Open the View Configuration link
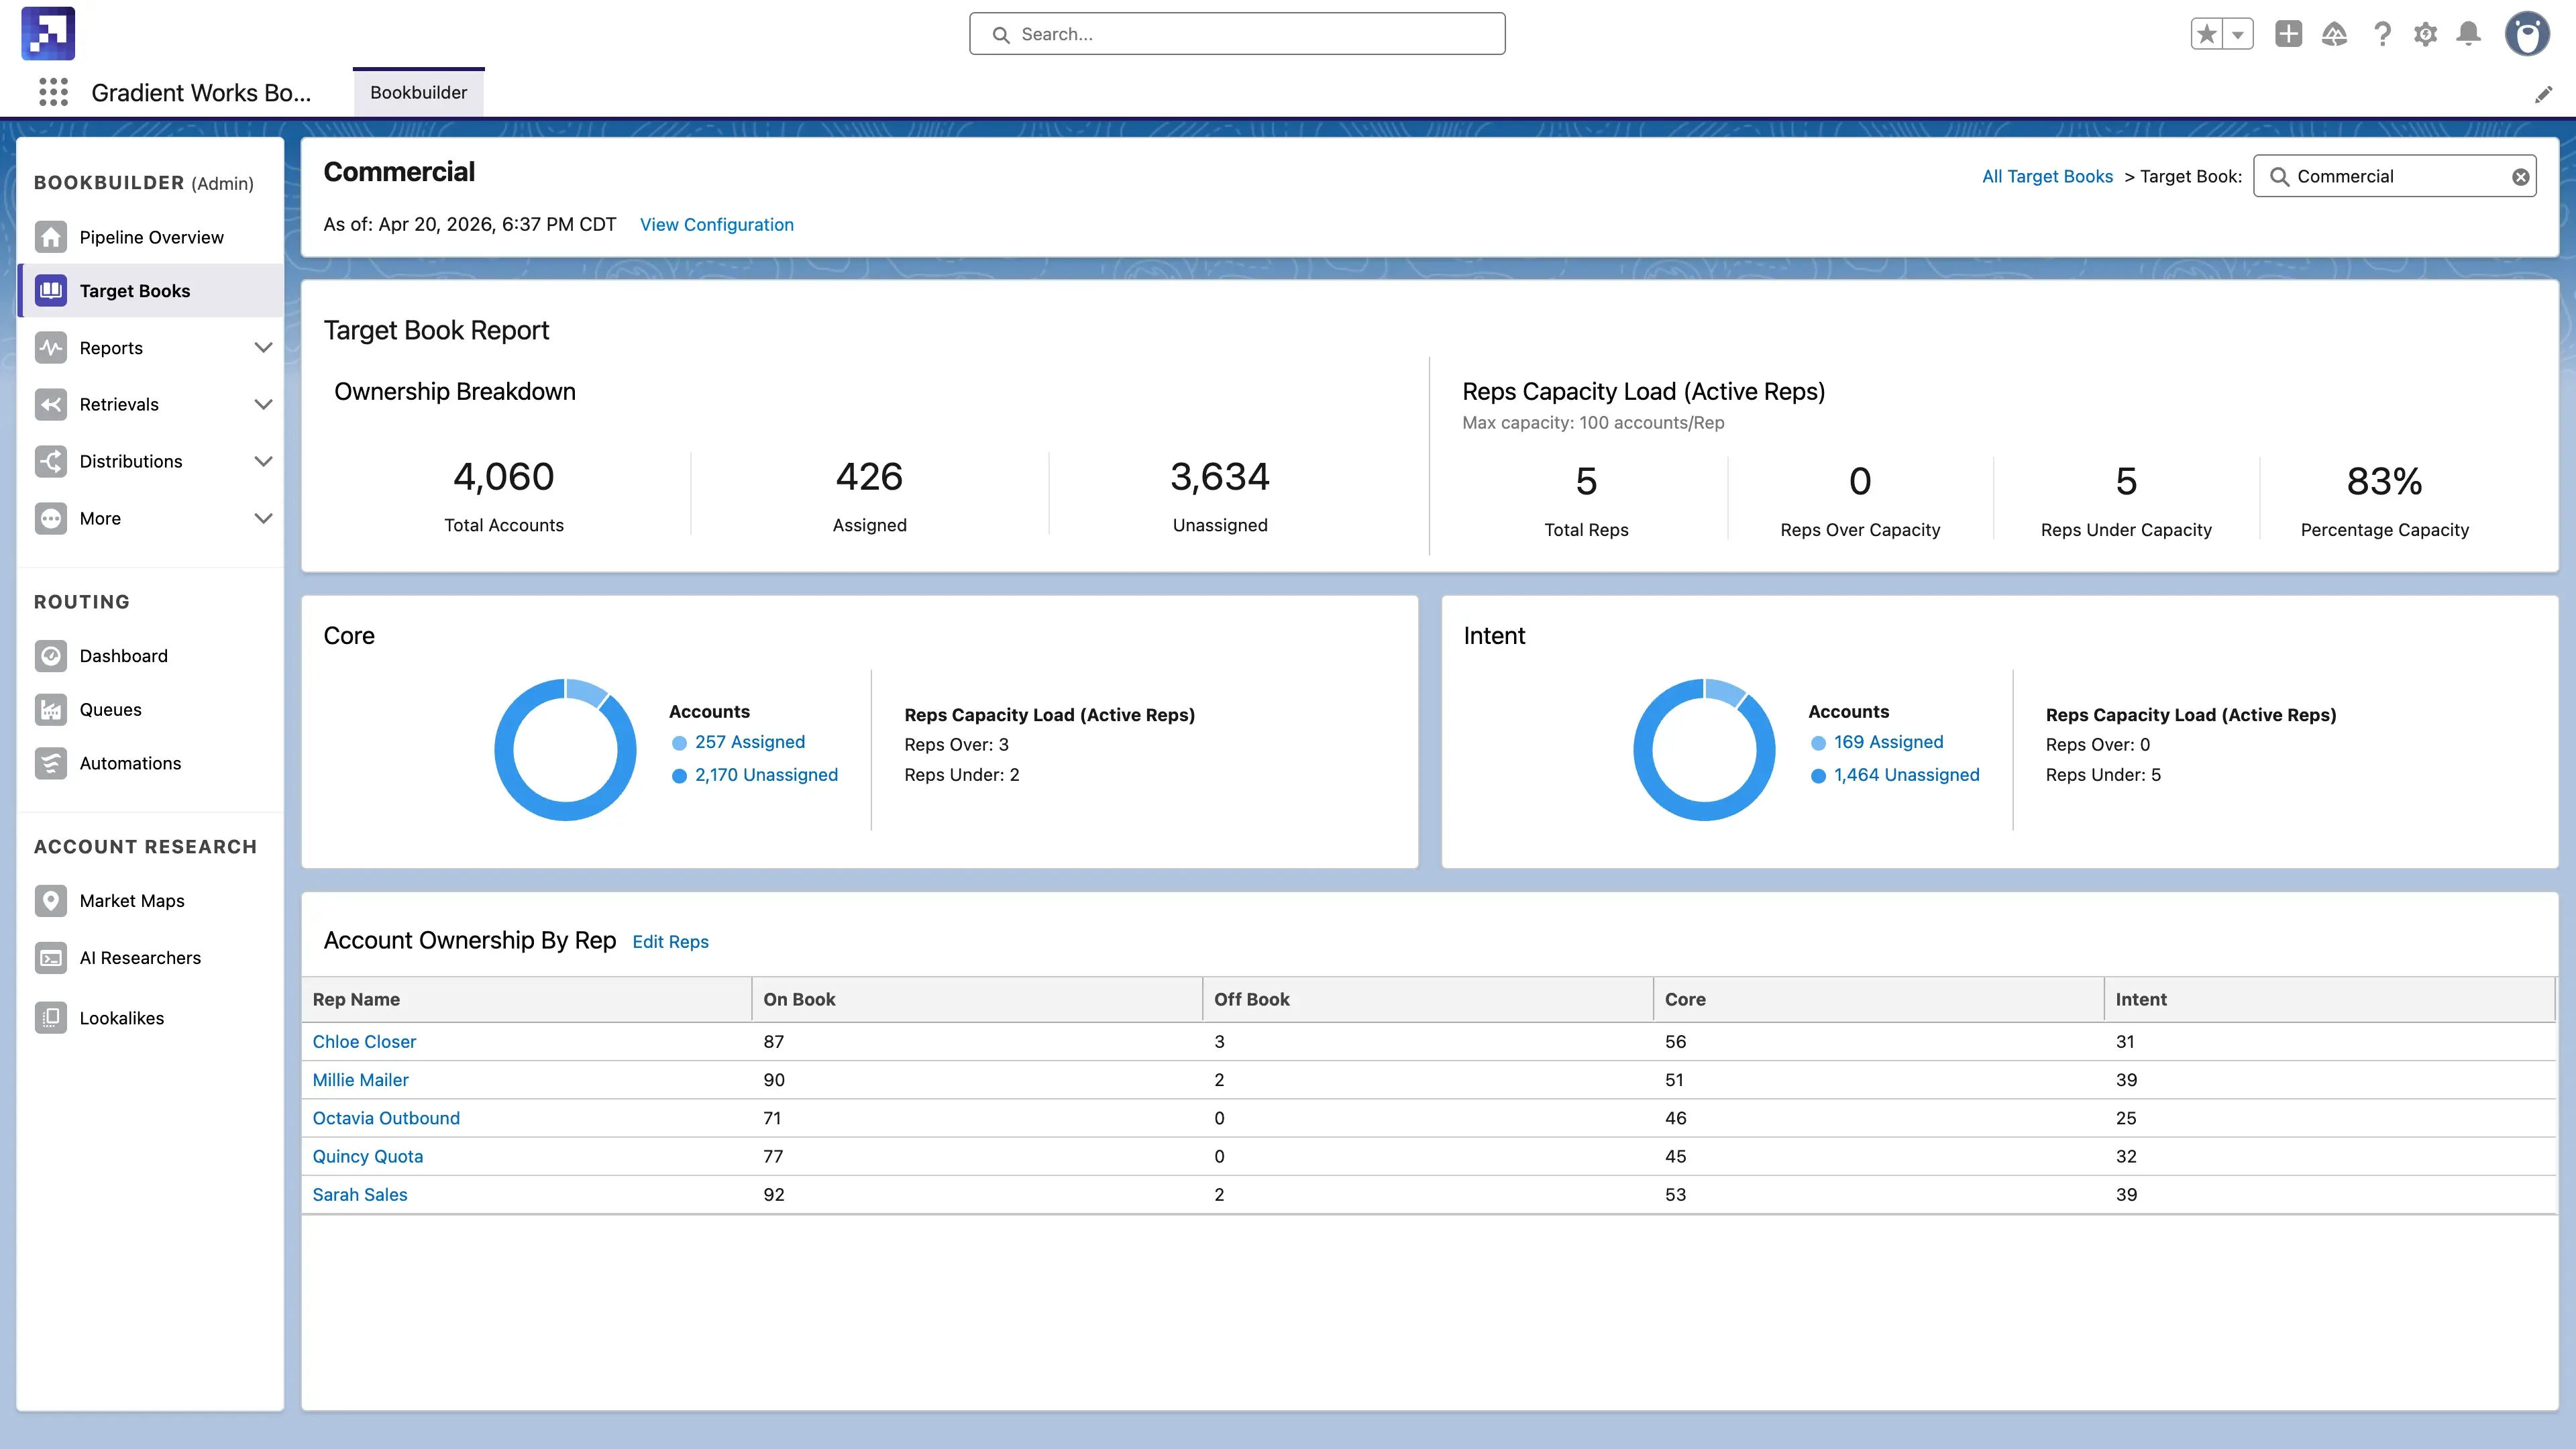 [716, 225]
